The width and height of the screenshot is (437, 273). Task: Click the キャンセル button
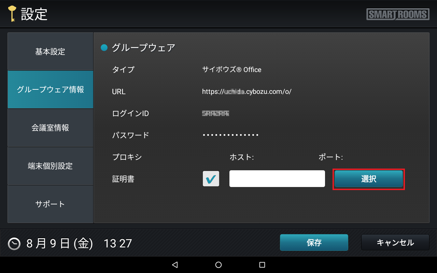point(395,243)
